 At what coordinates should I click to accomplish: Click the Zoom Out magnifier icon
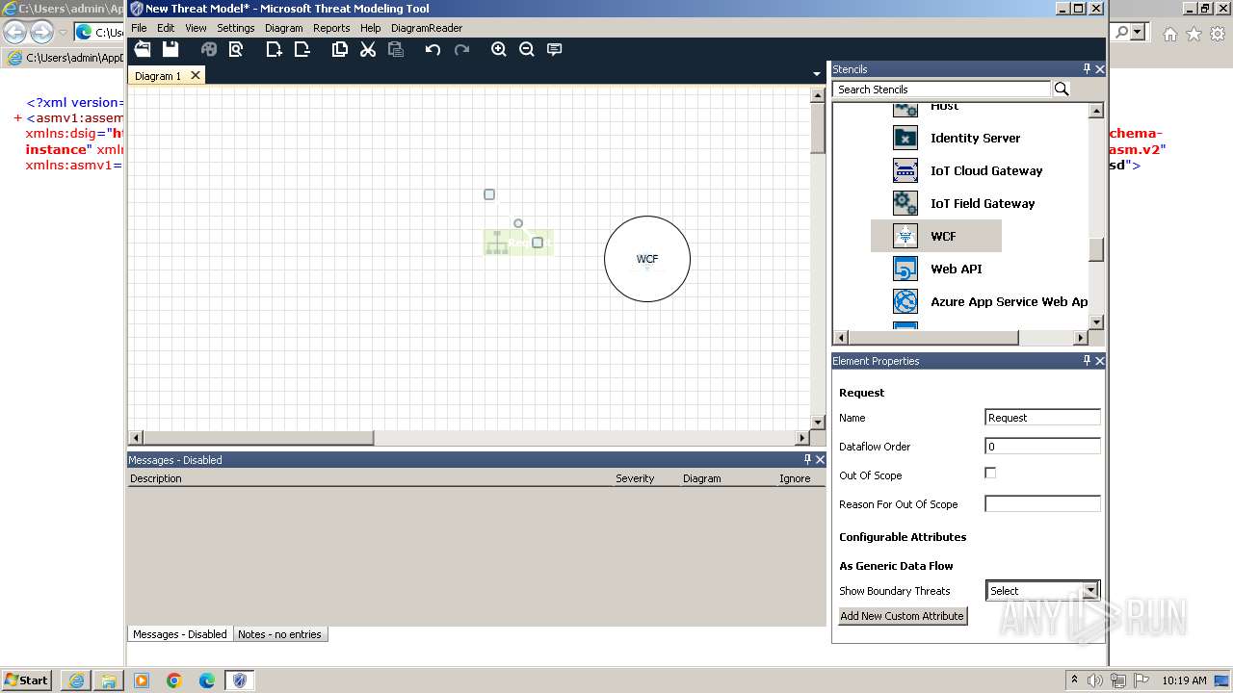(x=527, y=49)
